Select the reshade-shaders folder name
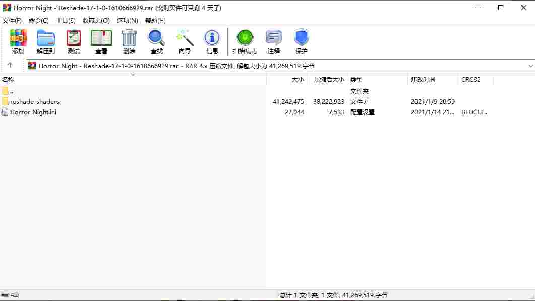Screen dimensions: 535x301 35,102
